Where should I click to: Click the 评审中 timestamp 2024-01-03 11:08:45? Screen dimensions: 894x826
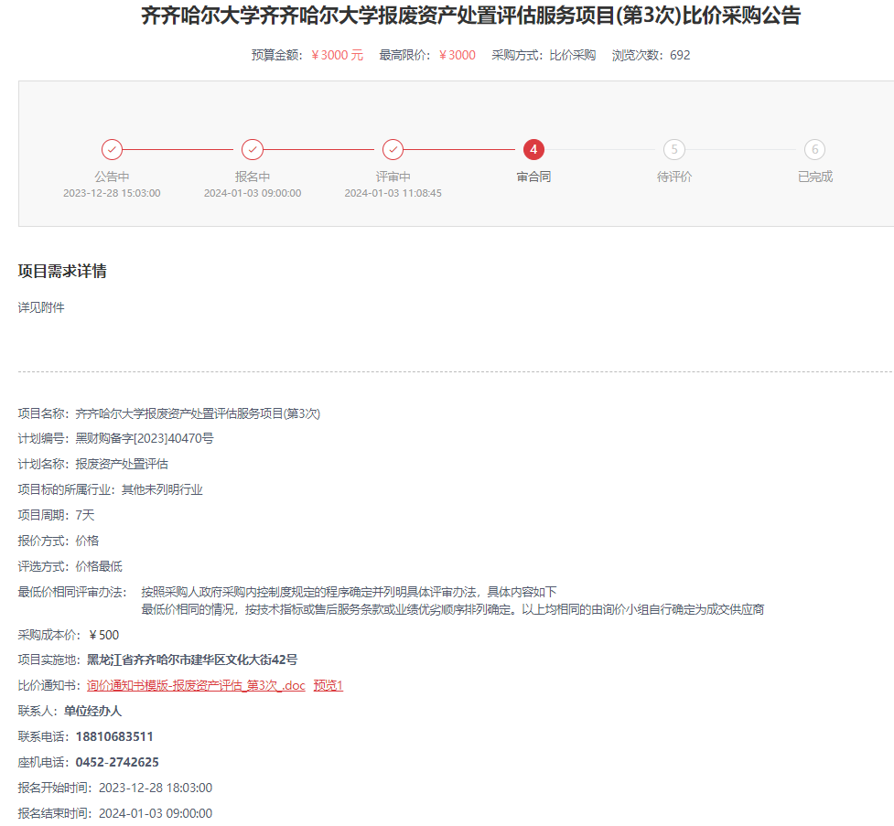[x=393, y=193]
